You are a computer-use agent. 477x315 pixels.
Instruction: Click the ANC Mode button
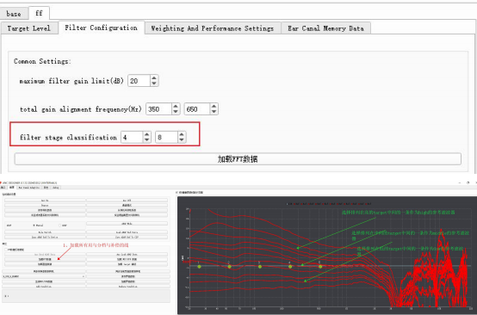(x=127, y=224)
